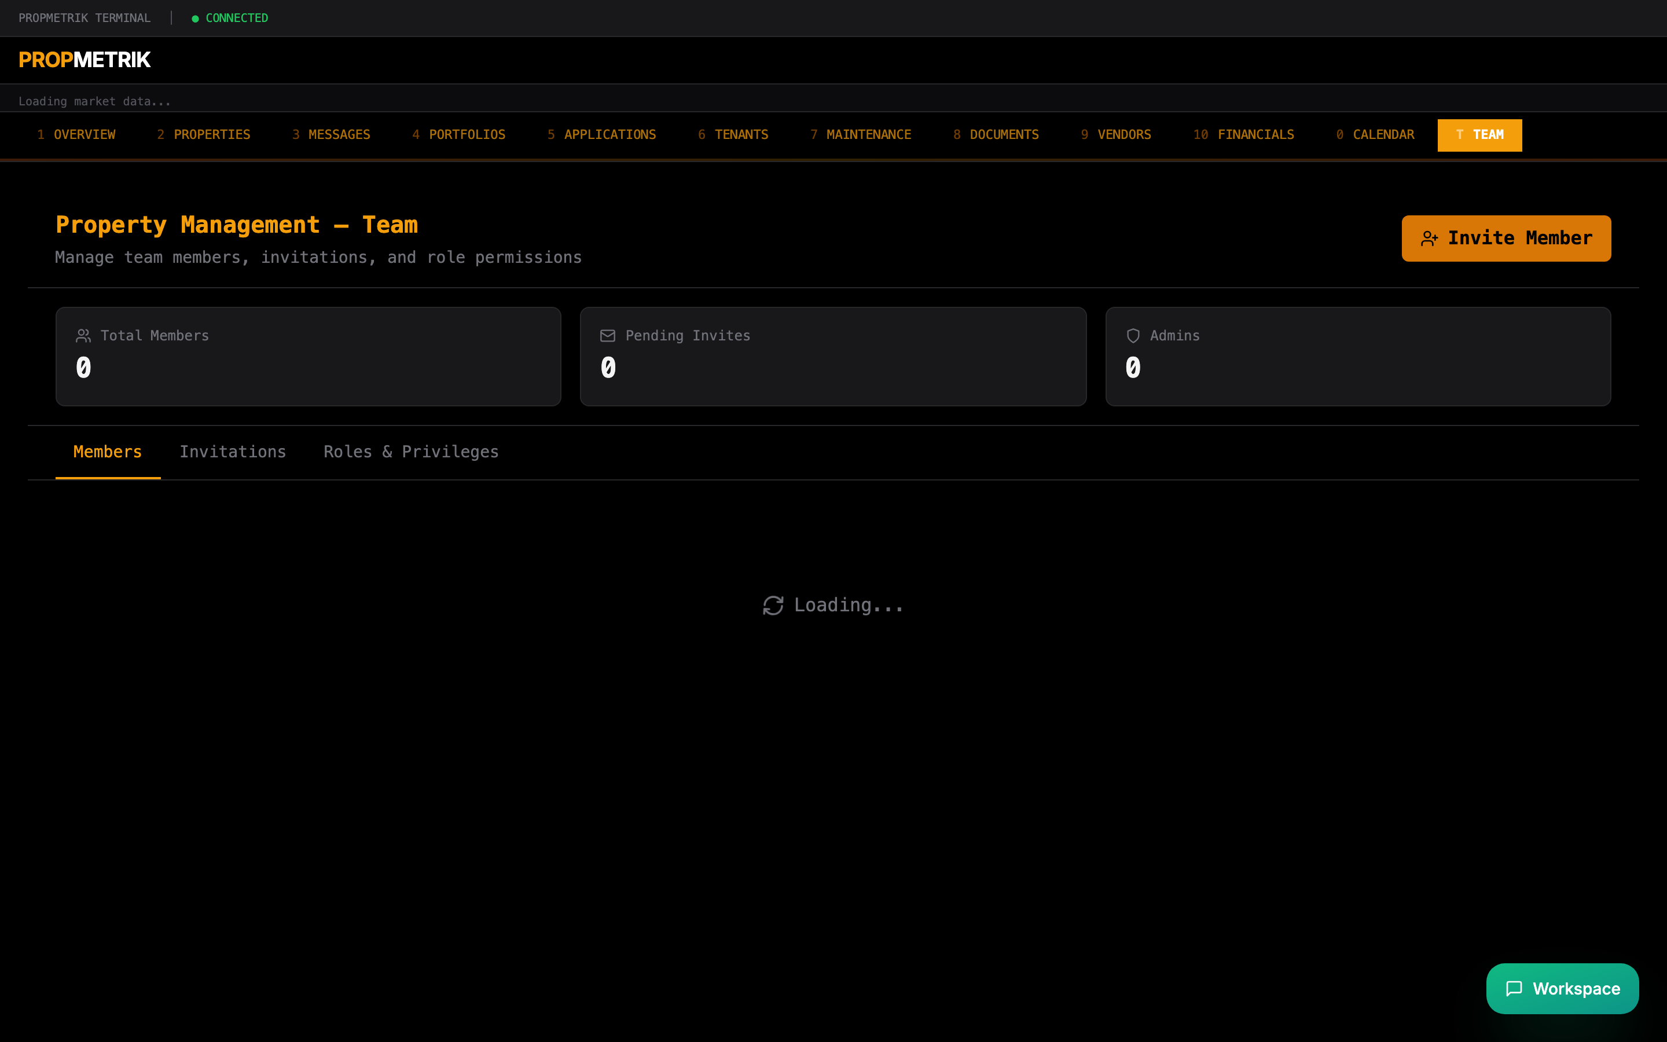1667x1042 pixels.
Task: Open the Overview nav tab
Action: (x=76, y=134)
